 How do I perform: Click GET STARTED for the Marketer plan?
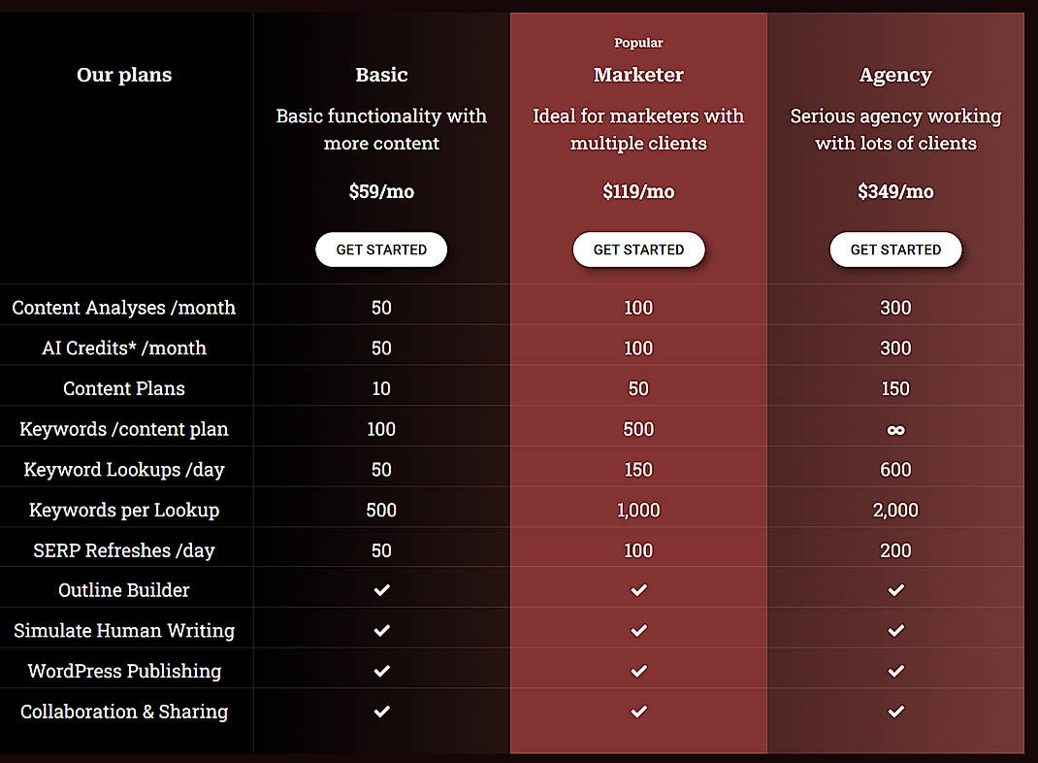coord(638,249)
